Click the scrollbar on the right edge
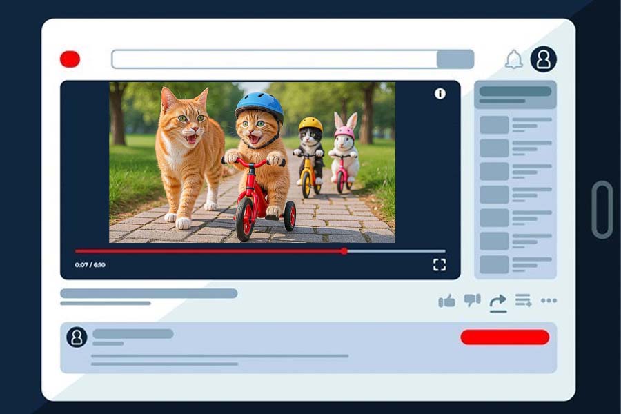Screen dimensions: 621x414 (x=601, y=206)
